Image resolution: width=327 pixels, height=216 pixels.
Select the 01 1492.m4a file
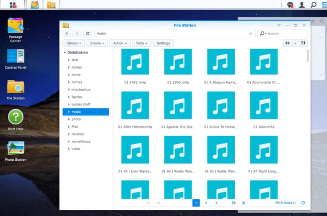[x=135, y=67]
